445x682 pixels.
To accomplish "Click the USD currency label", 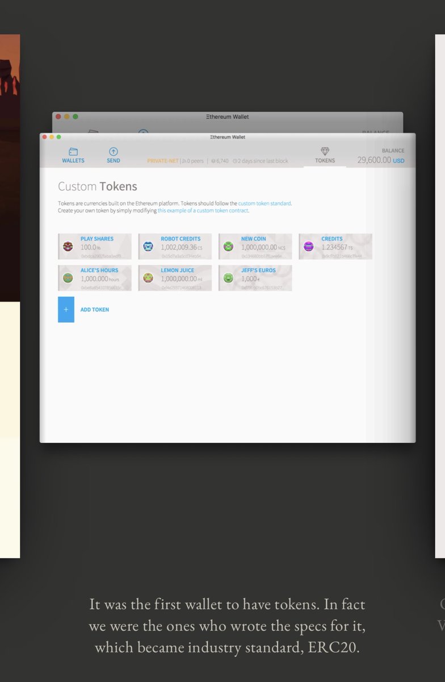I will (x=399, y=161).
